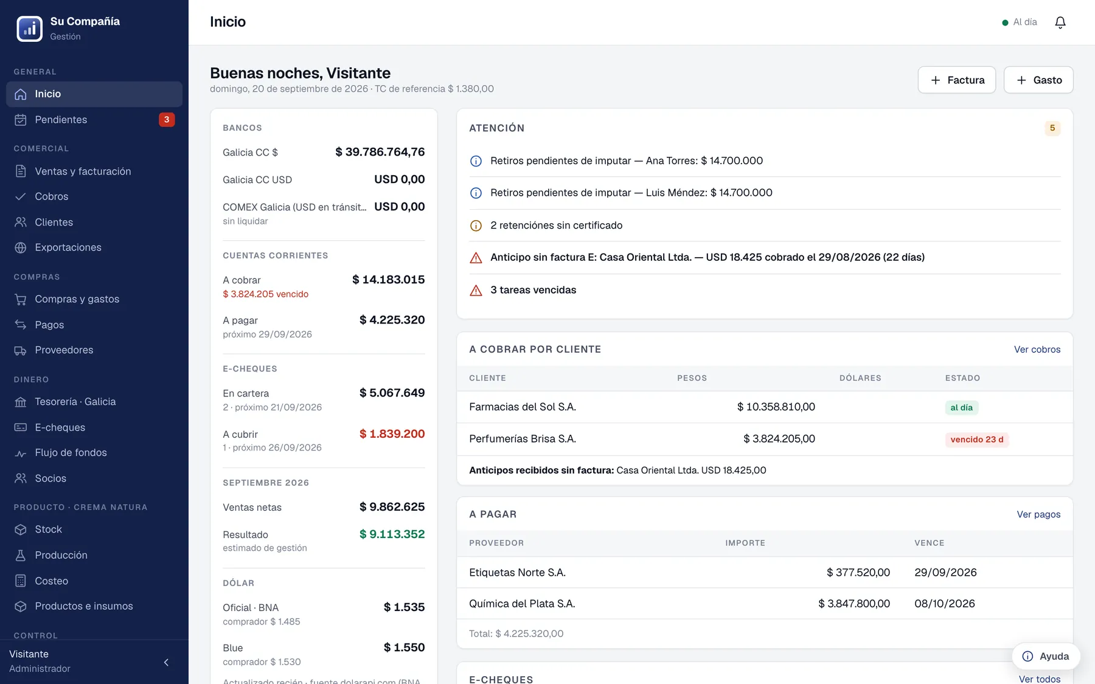Go to Inicio in the sidebar
The width and height of the screenshot is (1095, 684).
click(94, 94)
